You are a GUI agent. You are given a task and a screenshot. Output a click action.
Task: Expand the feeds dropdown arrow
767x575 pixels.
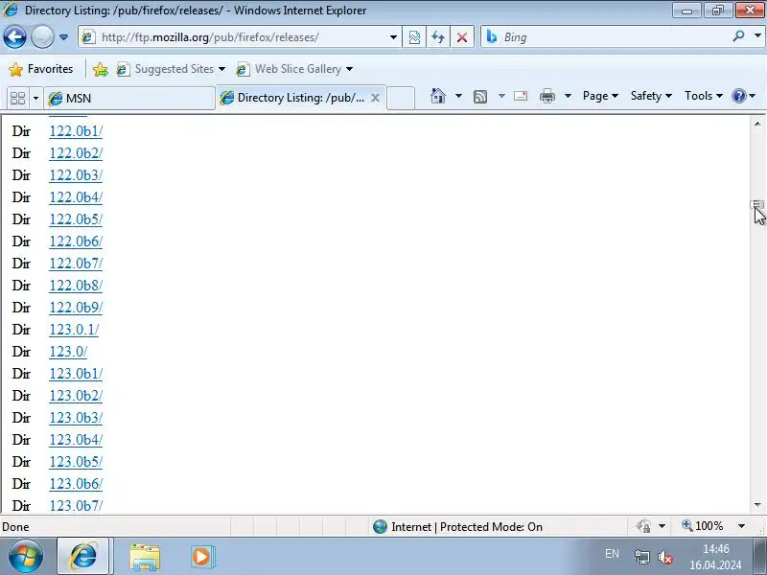click(501, 96)
